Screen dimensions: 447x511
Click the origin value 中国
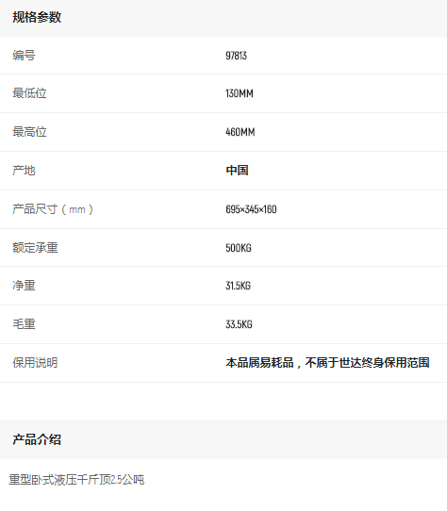pos(237,170)
